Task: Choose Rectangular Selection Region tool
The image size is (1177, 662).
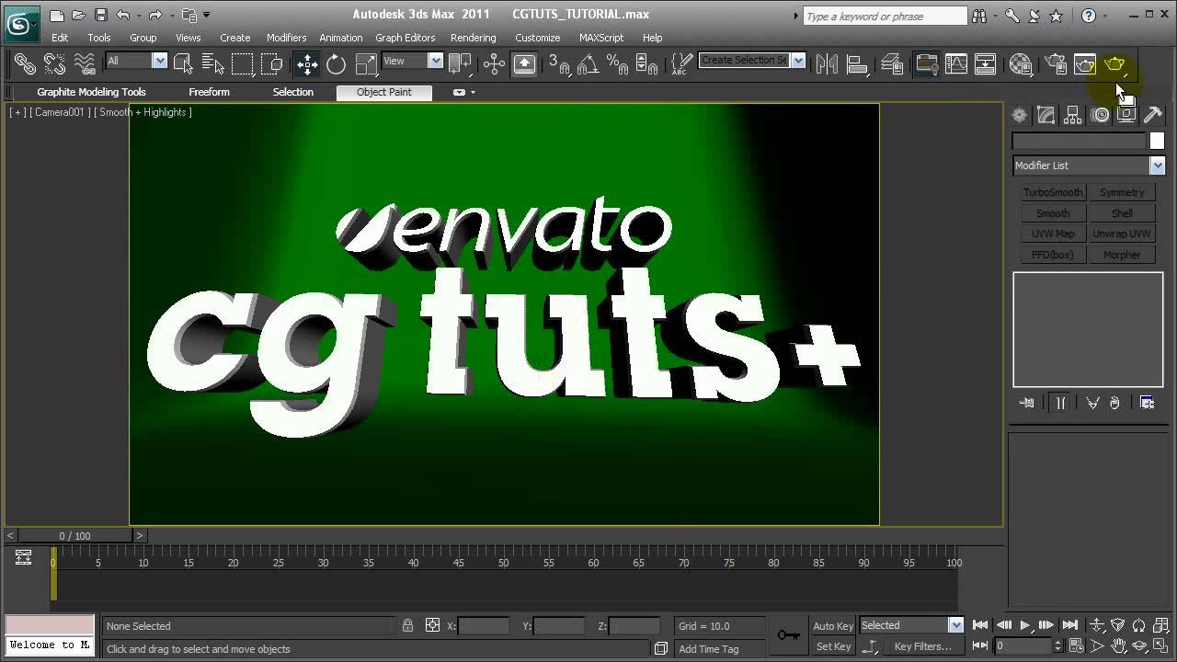Action: click(x=242, y=63)
